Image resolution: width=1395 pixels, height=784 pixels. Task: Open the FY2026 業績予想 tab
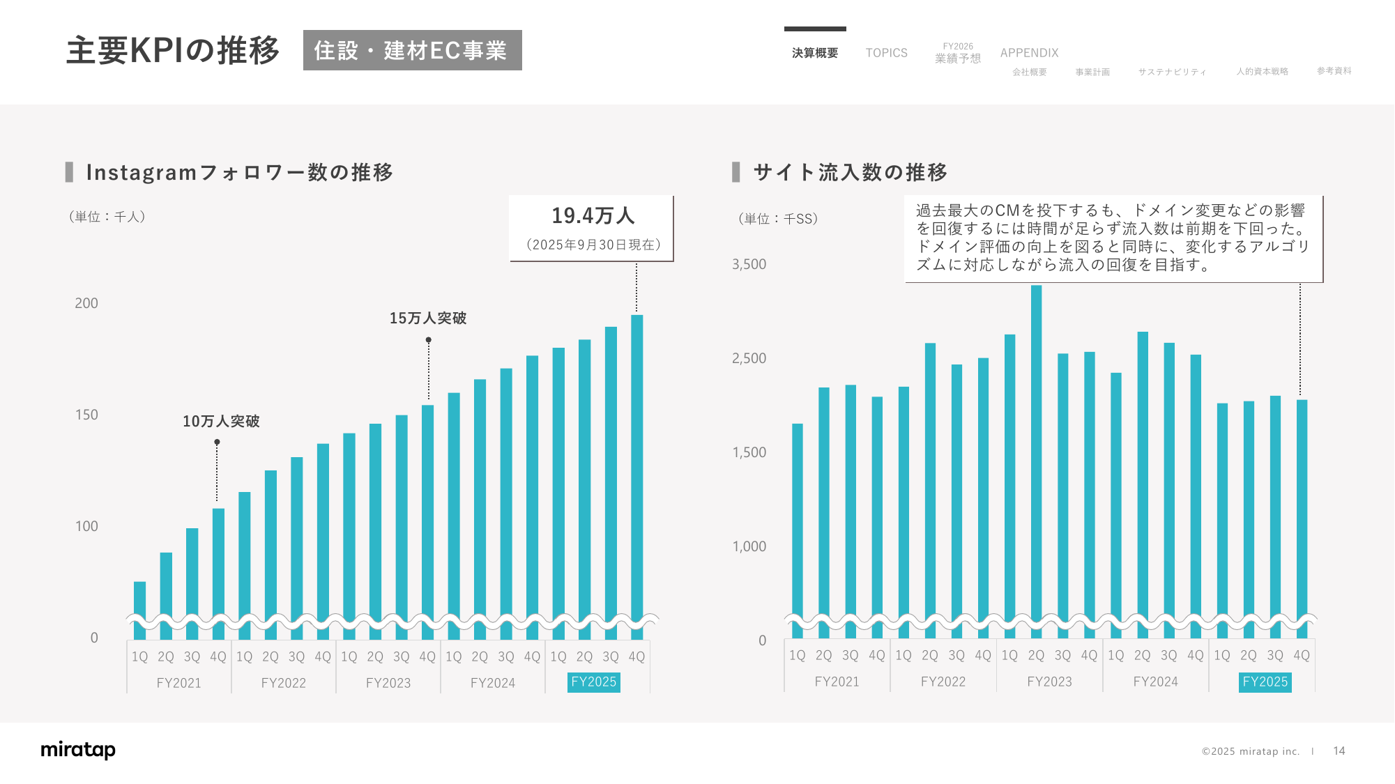(958, 54)
